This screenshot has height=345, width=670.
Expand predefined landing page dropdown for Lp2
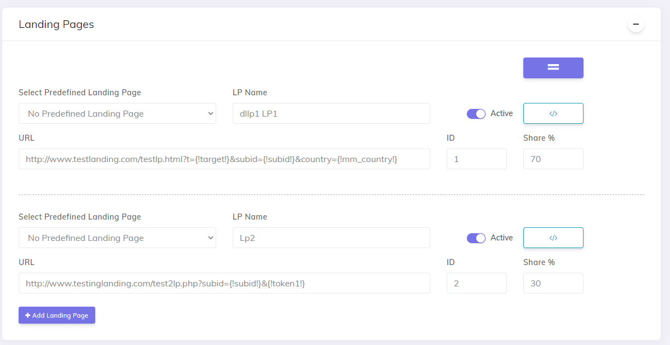[117, 238]
